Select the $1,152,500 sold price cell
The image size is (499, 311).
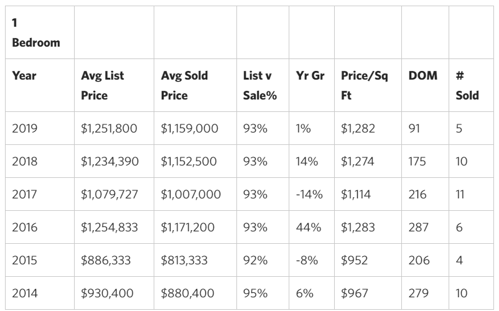click(x=189, y=162)
